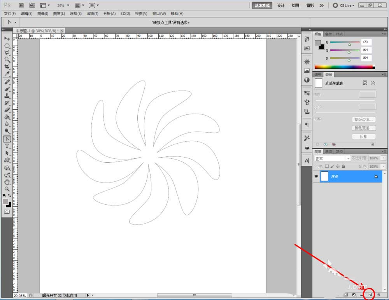Click the color spectrum ramp bar
Screen dimensions: 389x300
(x=344, y=67)
